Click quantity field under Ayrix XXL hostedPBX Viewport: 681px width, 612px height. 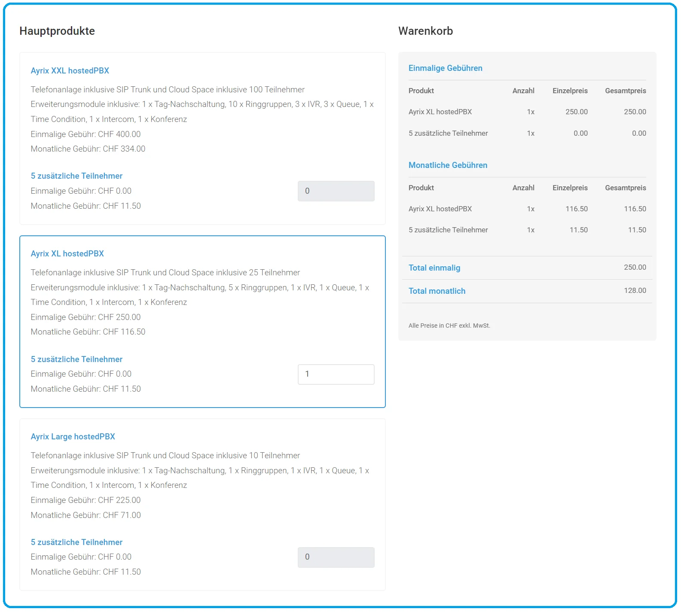tap(336, 191)
